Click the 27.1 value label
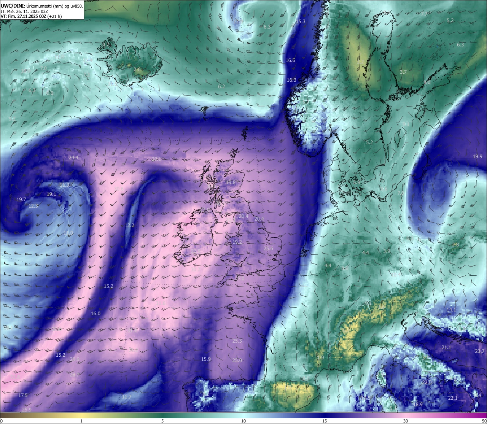This screenshot has height=424, width=487. click(x=156, y=159)
